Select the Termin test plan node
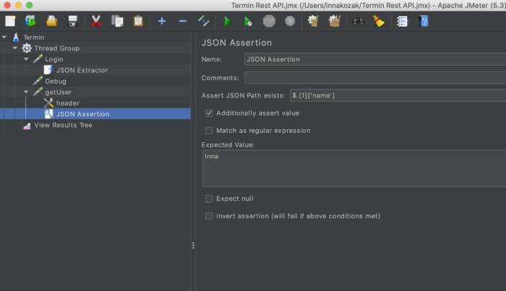 33,38
